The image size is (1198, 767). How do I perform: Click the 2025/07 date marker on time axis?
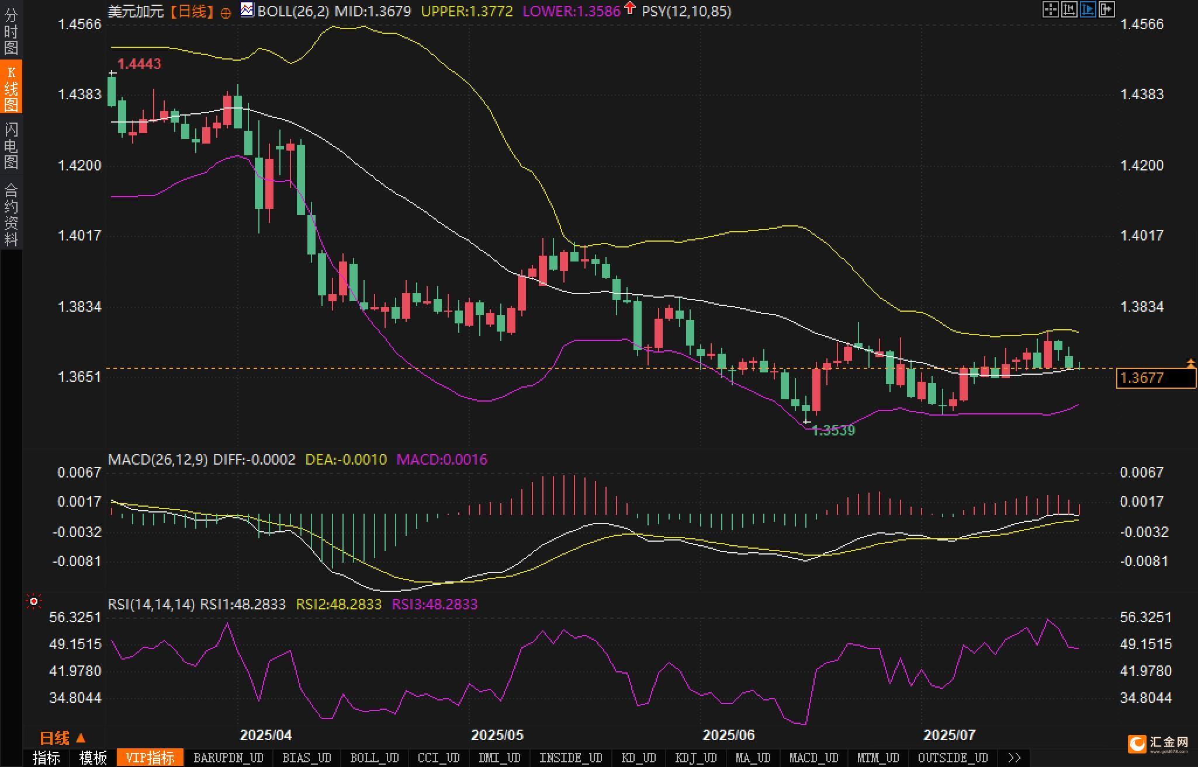pyautogui.click(x=949, y=735)
